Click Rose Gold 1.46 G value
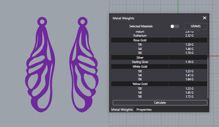The image size is (219, 127). pyautogui.click(x=189, y=49)
